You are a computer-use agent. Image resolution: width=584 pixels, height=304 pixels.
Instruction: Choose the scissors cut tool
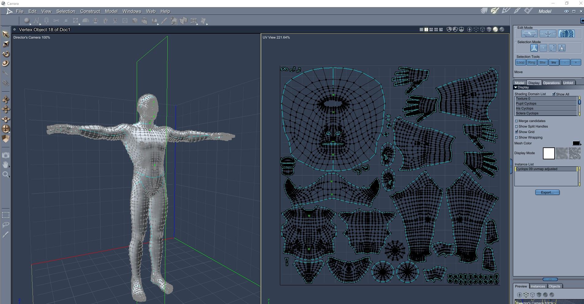click(x=56, y=21)
